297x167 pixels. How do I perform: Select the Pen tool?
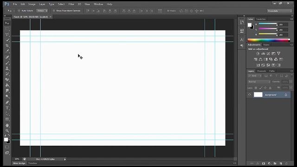7,103
